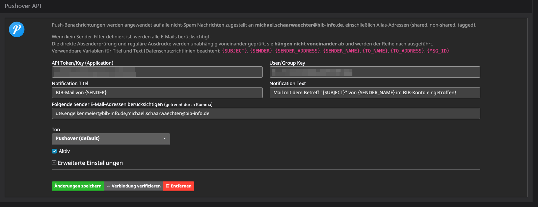Open the Ton dropdown showing Pushover (default)
This screenshot has height=207, width=538.
pos(107,138)
